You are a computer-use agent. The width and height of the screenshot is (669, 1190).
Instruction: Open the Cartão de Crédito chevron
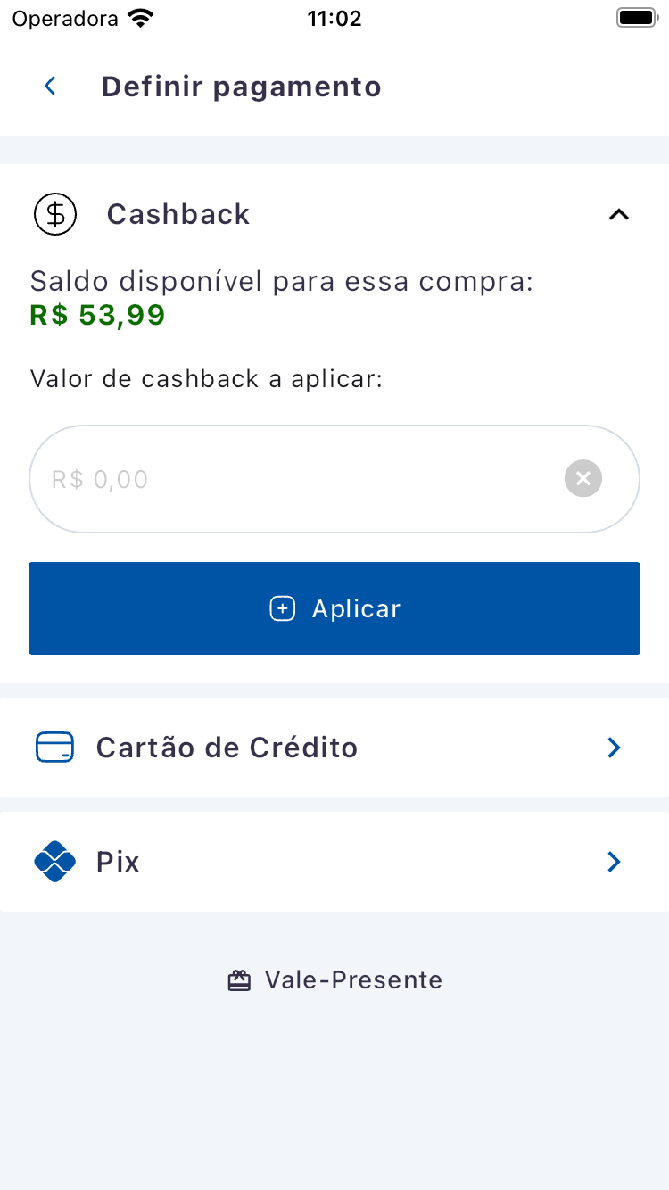(x=614, y=748)
